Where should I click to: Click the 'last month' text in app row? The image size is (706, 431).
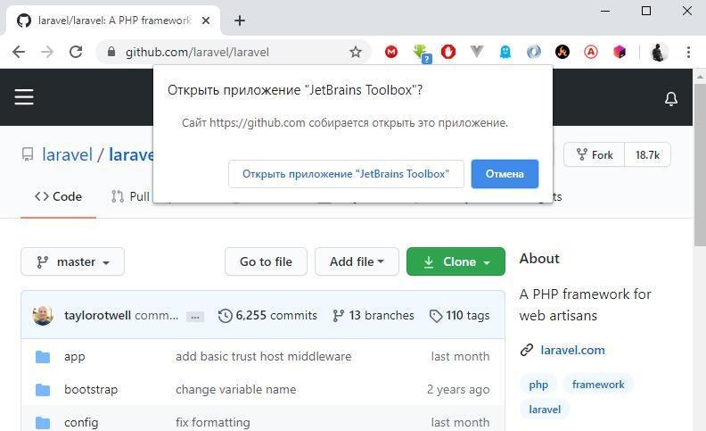(x=460, y=357)
